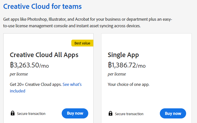The image size is (197, 123).
Task: Click the "Creative Cloud for teams" heading
Action: click(x=42, y=6)
